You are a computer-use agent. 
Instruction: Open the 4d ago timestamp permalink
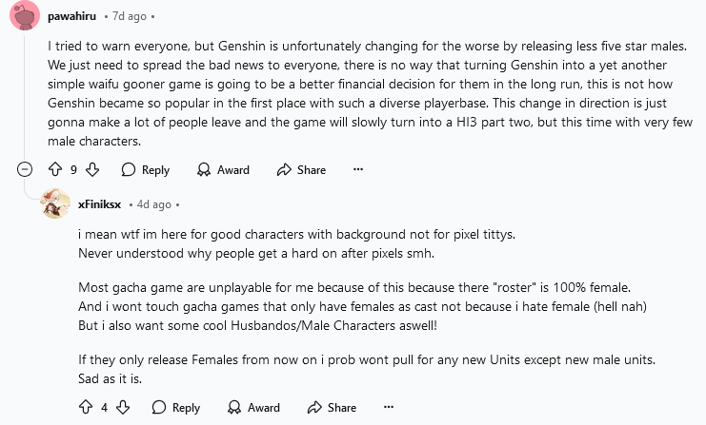click(152, 203)
